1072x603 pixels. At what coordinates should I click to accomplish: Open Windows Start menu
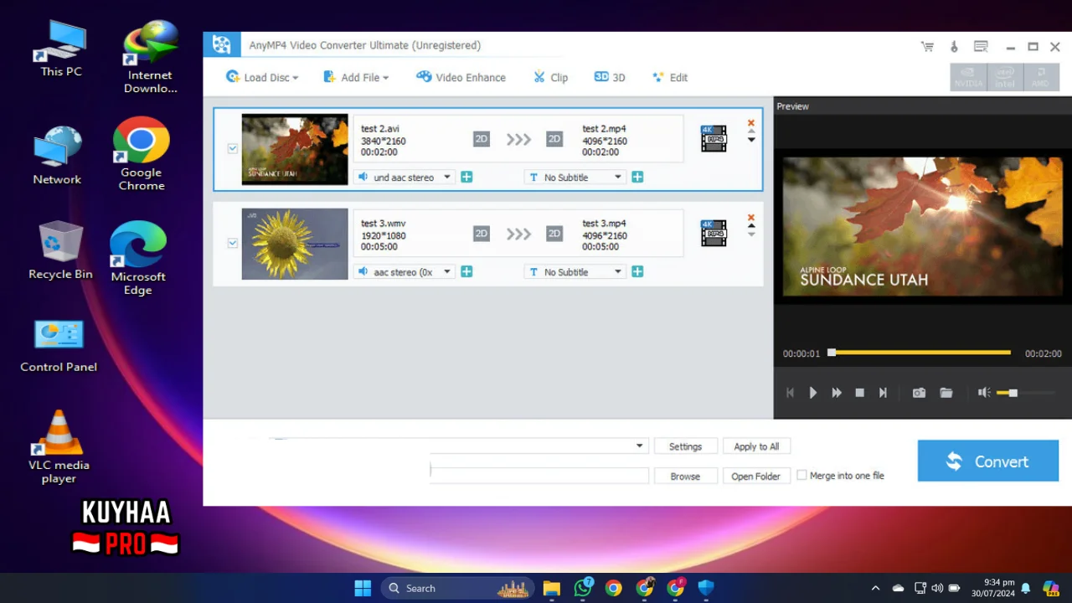[x=363, y=588]
